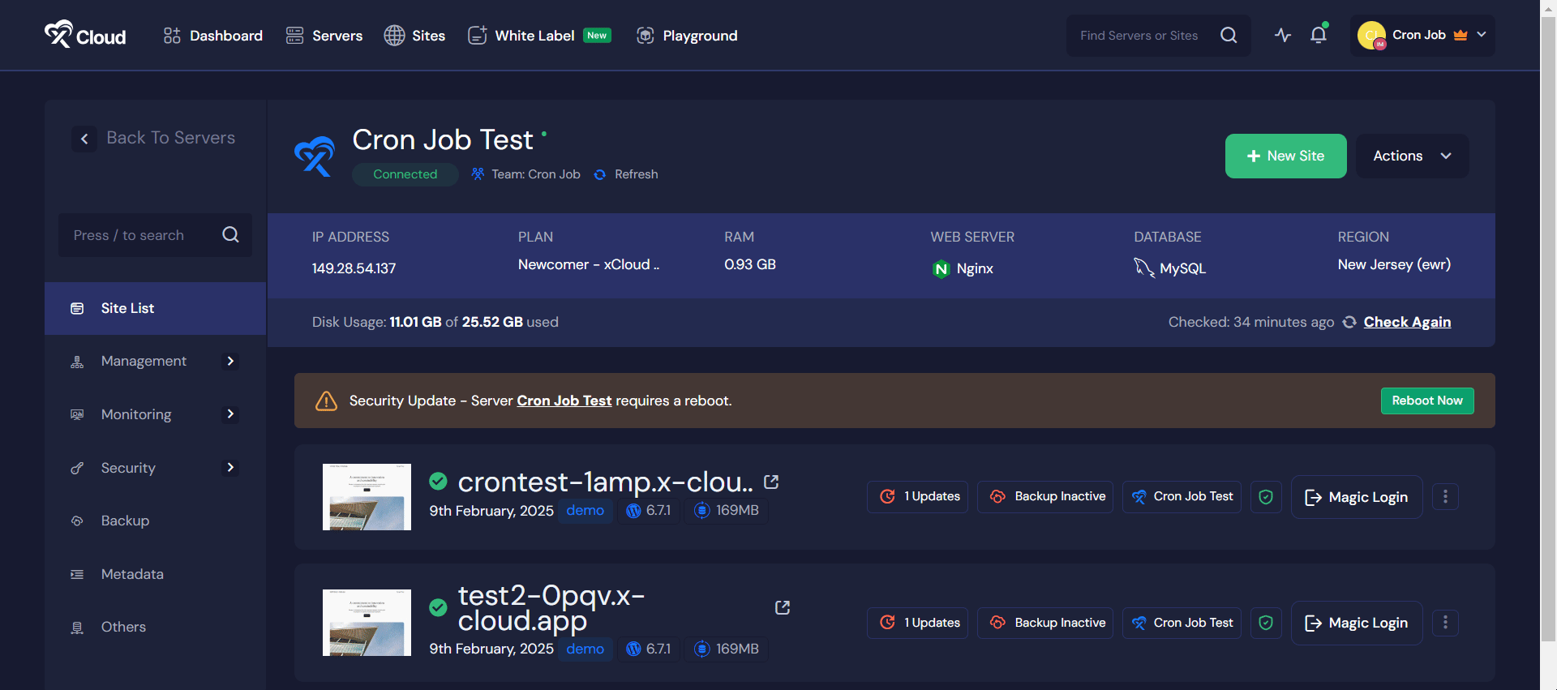Click the xCloud logo in the header
This screenshot has width=1557, height=690.
[x=85, y=35]
